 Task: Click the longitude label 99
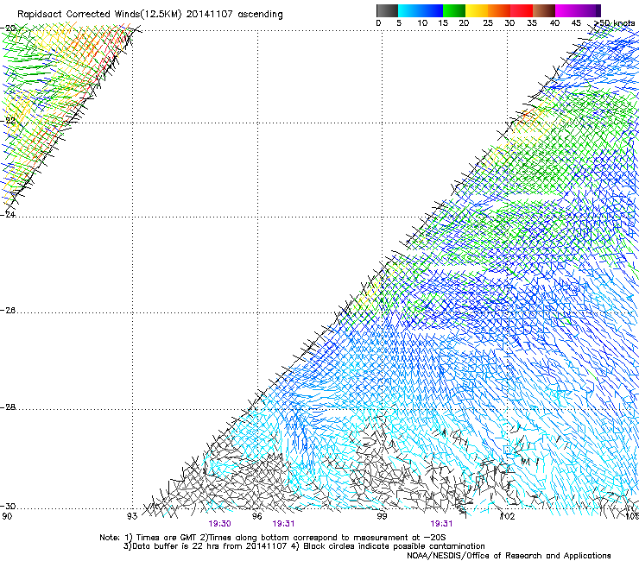tap(382, 516)
